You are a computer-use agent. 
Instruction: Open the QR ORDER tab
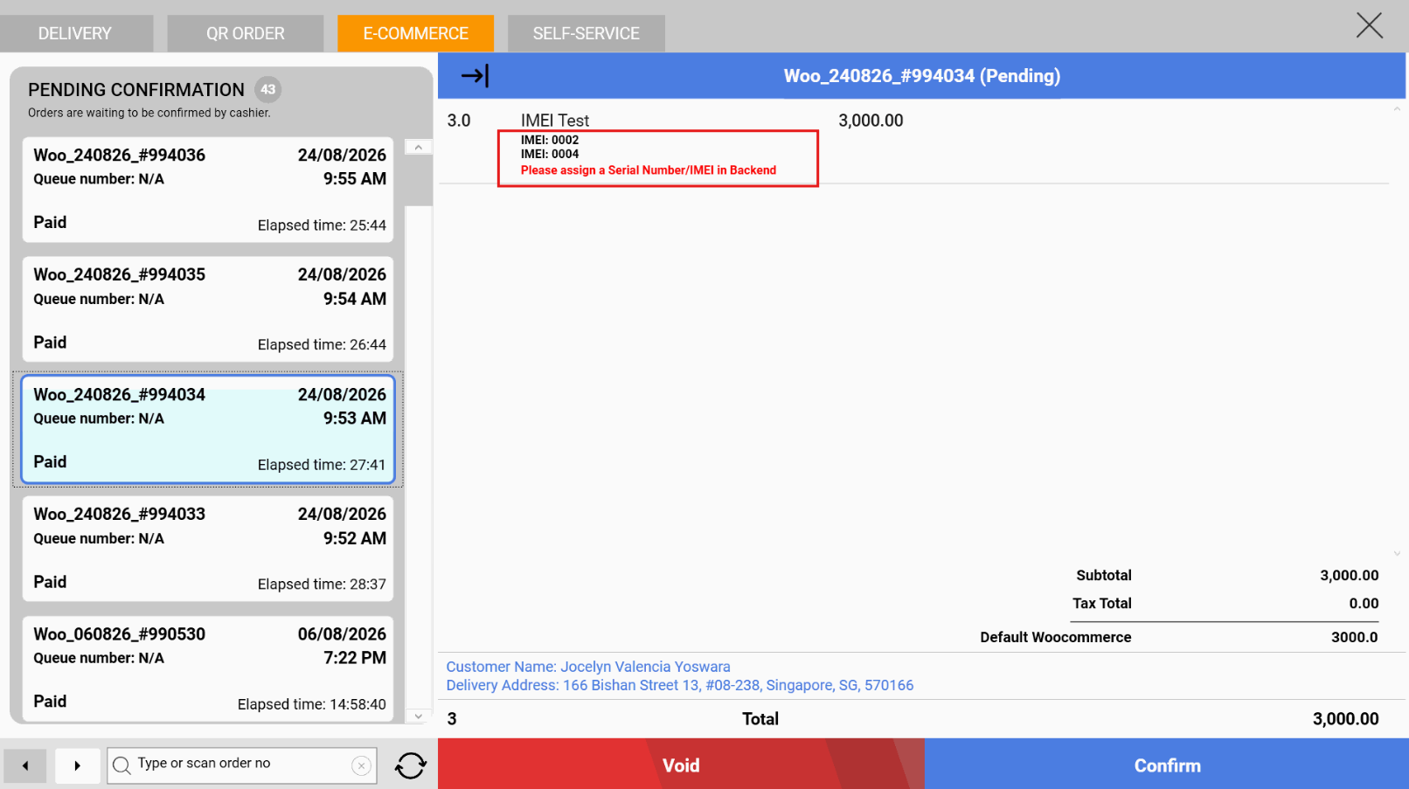point(246,33)
